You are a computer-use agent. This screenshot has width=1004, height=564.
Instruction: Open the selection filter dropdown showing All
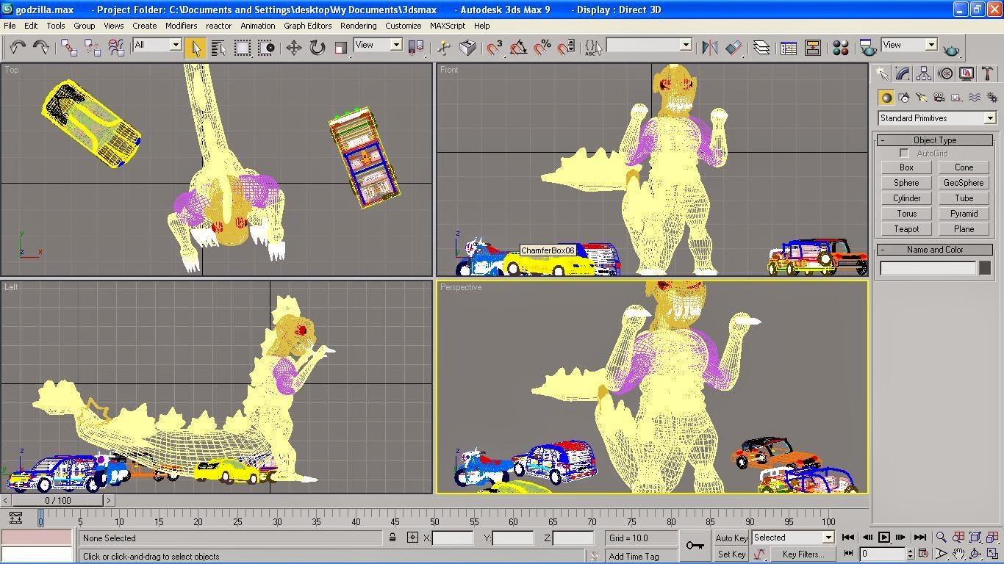point(157,45)
